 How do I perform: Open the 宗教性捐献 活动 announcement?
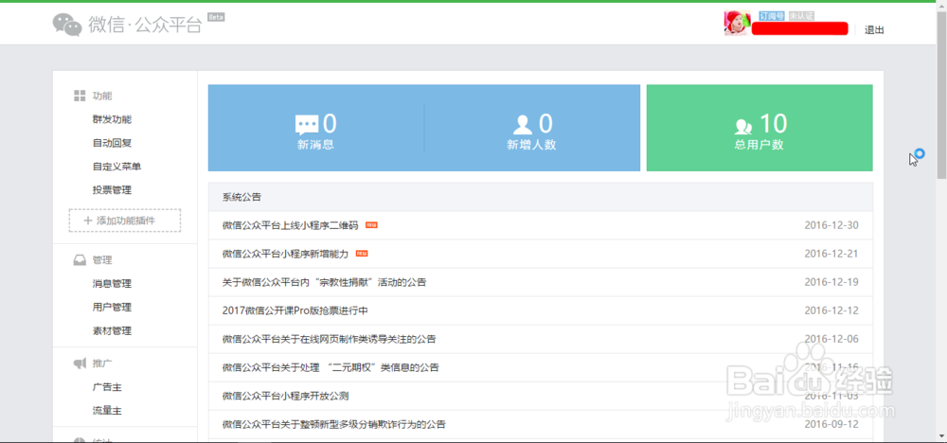pos(324,282)
